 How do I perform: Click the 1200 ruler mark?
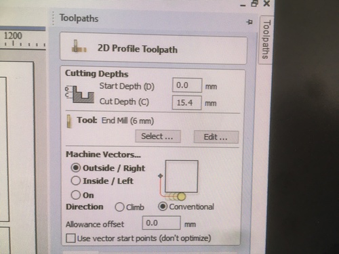tap(13, 36)
